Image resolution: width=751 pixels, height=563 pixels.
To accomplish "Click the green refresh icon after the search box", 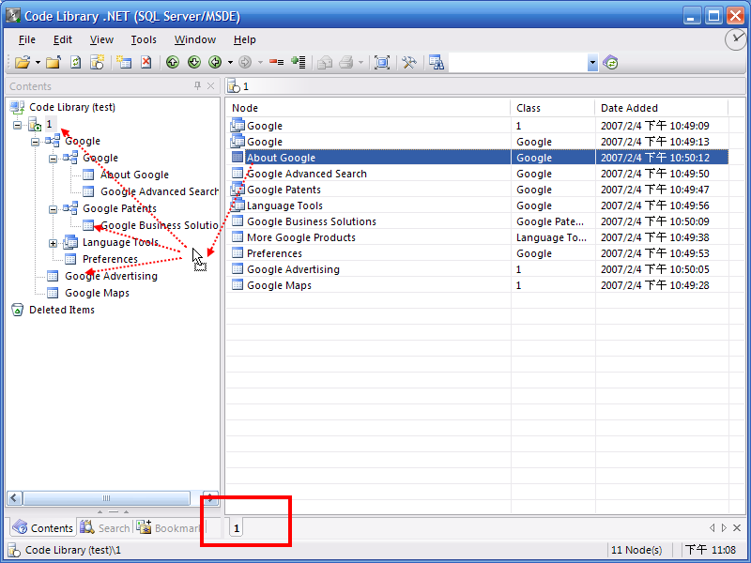I will (x=611, y=62).
